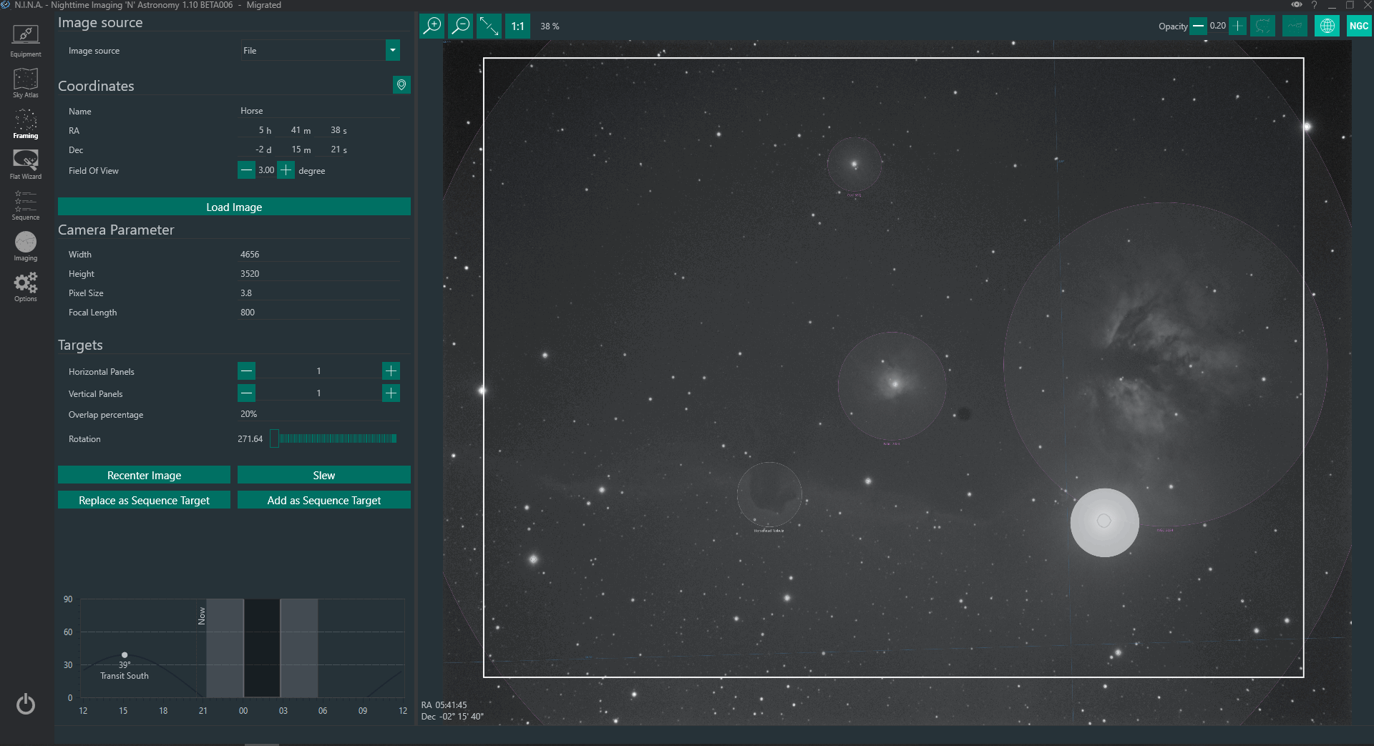Image resolution: width=1374 pixels, height=746 pixels.
Task: Decrease Vertical Panels count
Action: (x=246, y=393)
